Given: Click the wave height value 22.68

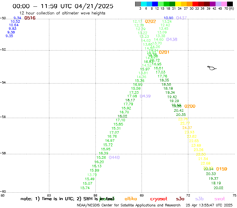Looking at the screenshot, I should coord(206,163).
